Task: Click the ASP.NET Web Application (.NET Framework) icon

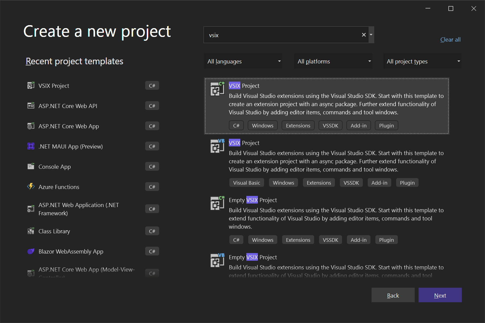Action: click(x=31, y=209)
